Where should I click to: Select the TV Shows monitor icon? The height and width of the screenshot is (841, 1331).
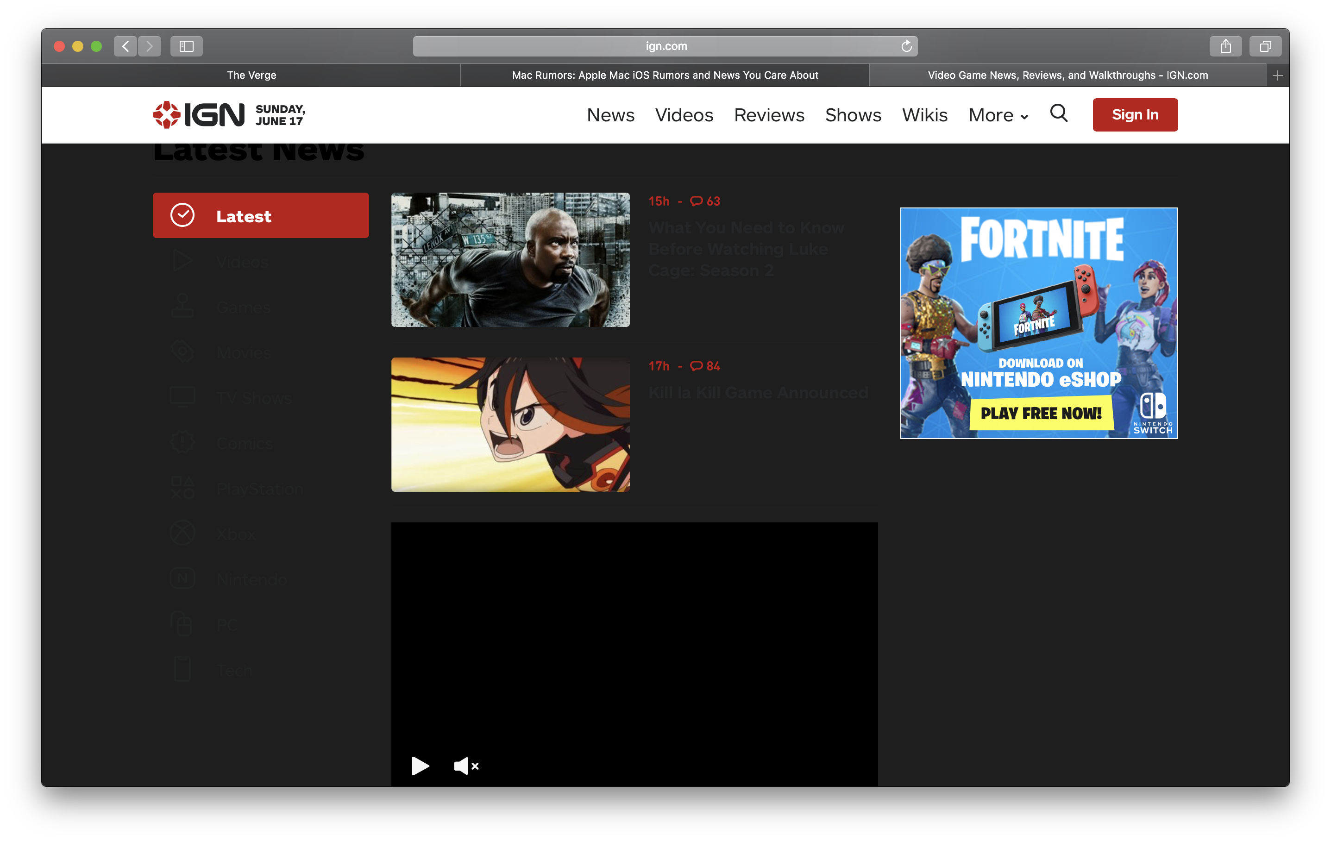pos(182,397)
